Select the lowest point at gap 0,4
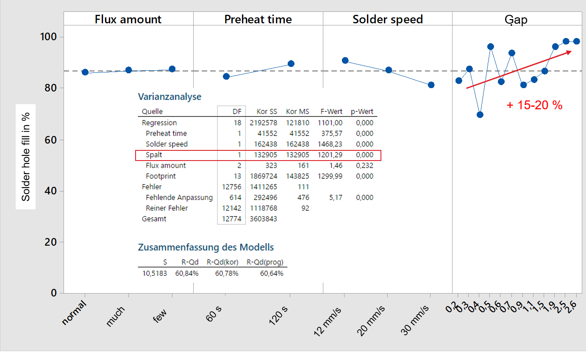Screen dimensions: 586x352 click(479, 114)
